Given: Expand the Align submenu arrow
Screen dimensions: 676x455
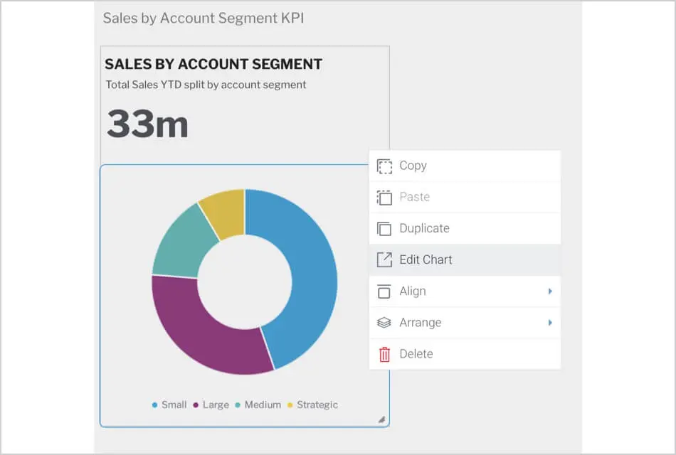Looking at the screenshot, I should [550, 291].
